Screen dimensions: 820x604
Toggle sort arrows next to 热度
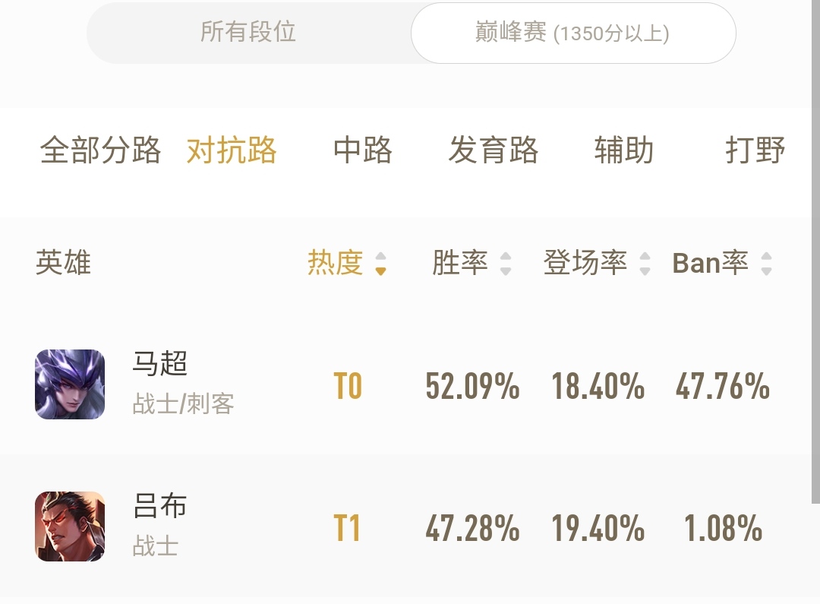pos(380,264)
